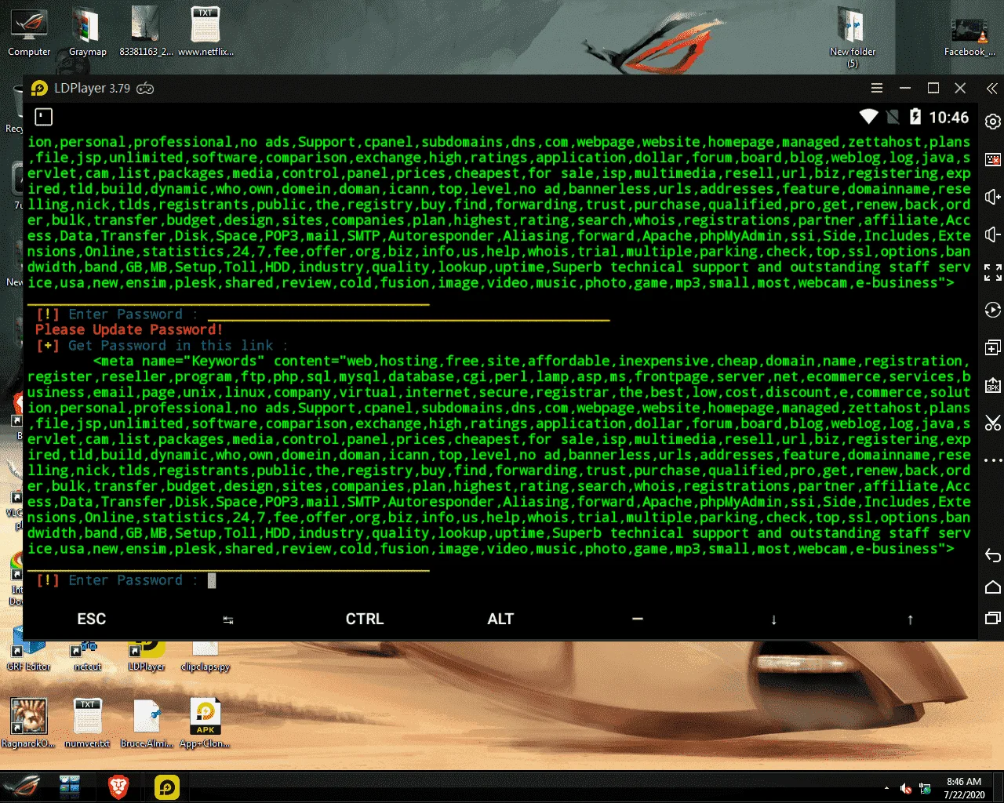Image resolution: width=1004 pixels, height=803 pixels.
Task: Tap the ESC key in terminal extra keys
Action: [x=92, y=619]
